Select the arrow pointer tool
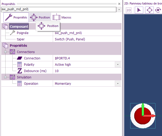 (139, 10)
